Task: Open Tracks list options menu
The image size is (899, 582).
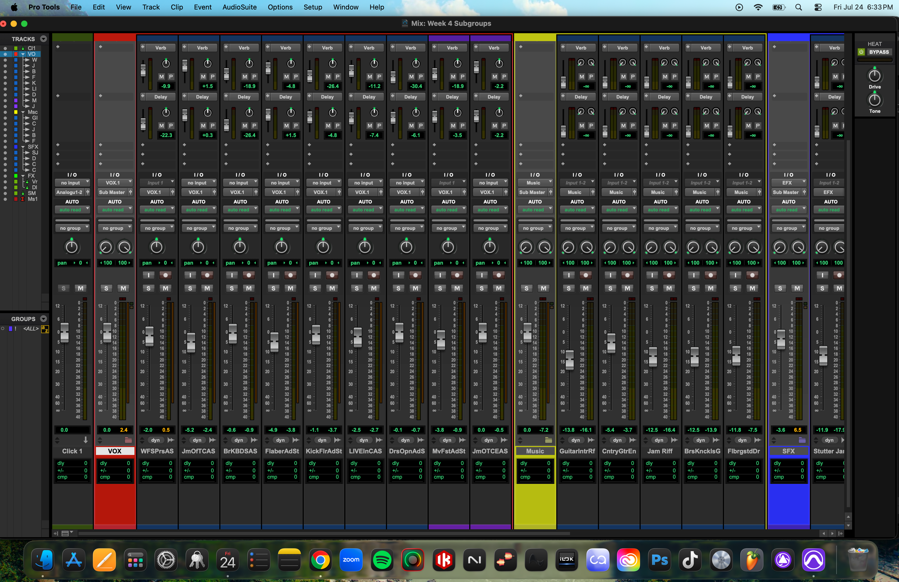Action: tap(43, 39)
